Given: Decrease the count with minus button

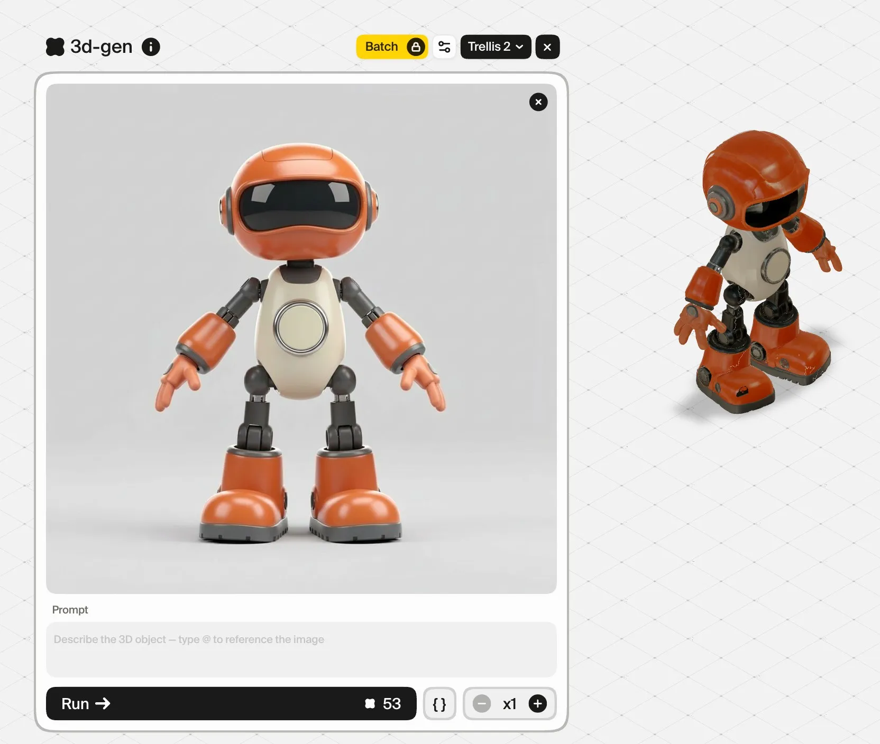Looking at the screenshot, I should [x=482, y=703].
